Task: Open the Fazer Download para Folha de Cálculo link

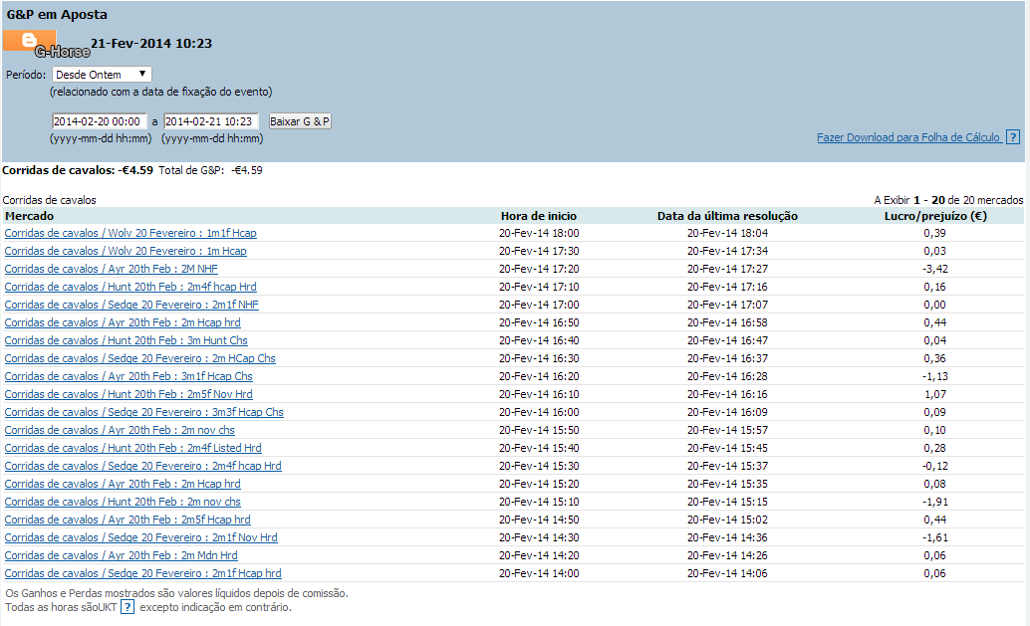Action: click(908, 137)
